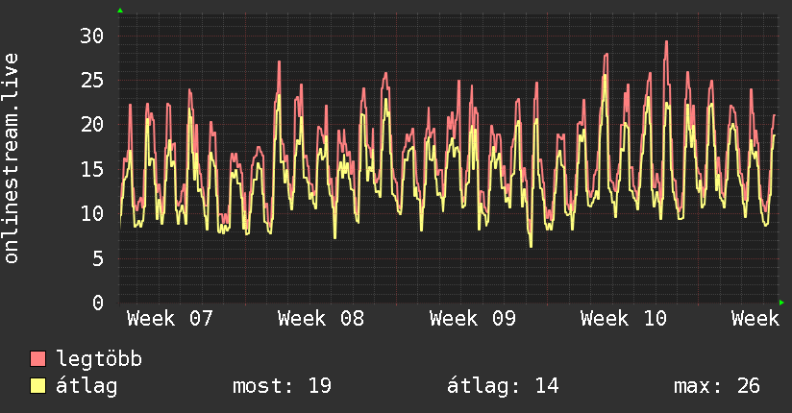The width and height of the screenshot is (792, 413).
Task: Click the y-axis value 30
Action: pos(92,36)
